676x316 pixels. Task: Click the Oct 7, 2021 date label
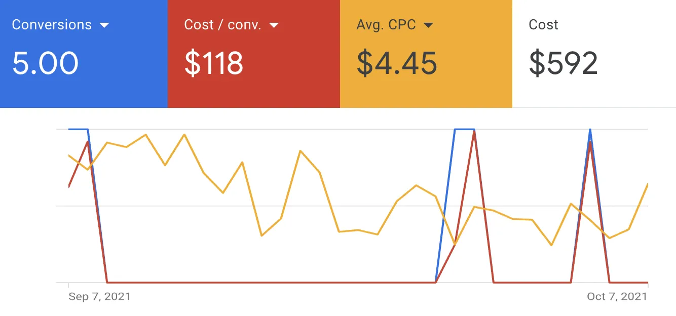pos(617,296)
